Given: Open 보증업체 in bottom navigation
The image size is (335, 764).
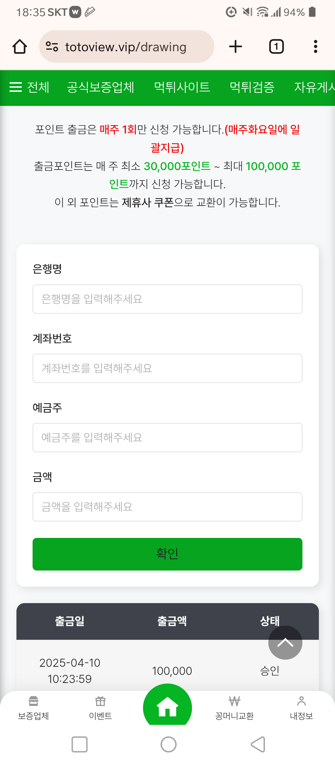Looking at the screenshot, I should [33, 708].
